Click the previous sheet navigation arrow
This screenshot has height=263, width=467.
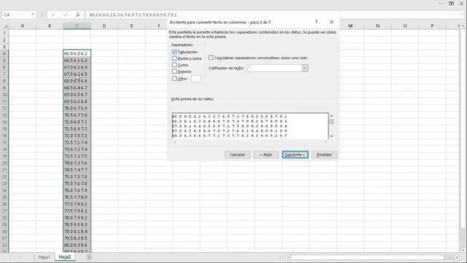pos(10,257)
